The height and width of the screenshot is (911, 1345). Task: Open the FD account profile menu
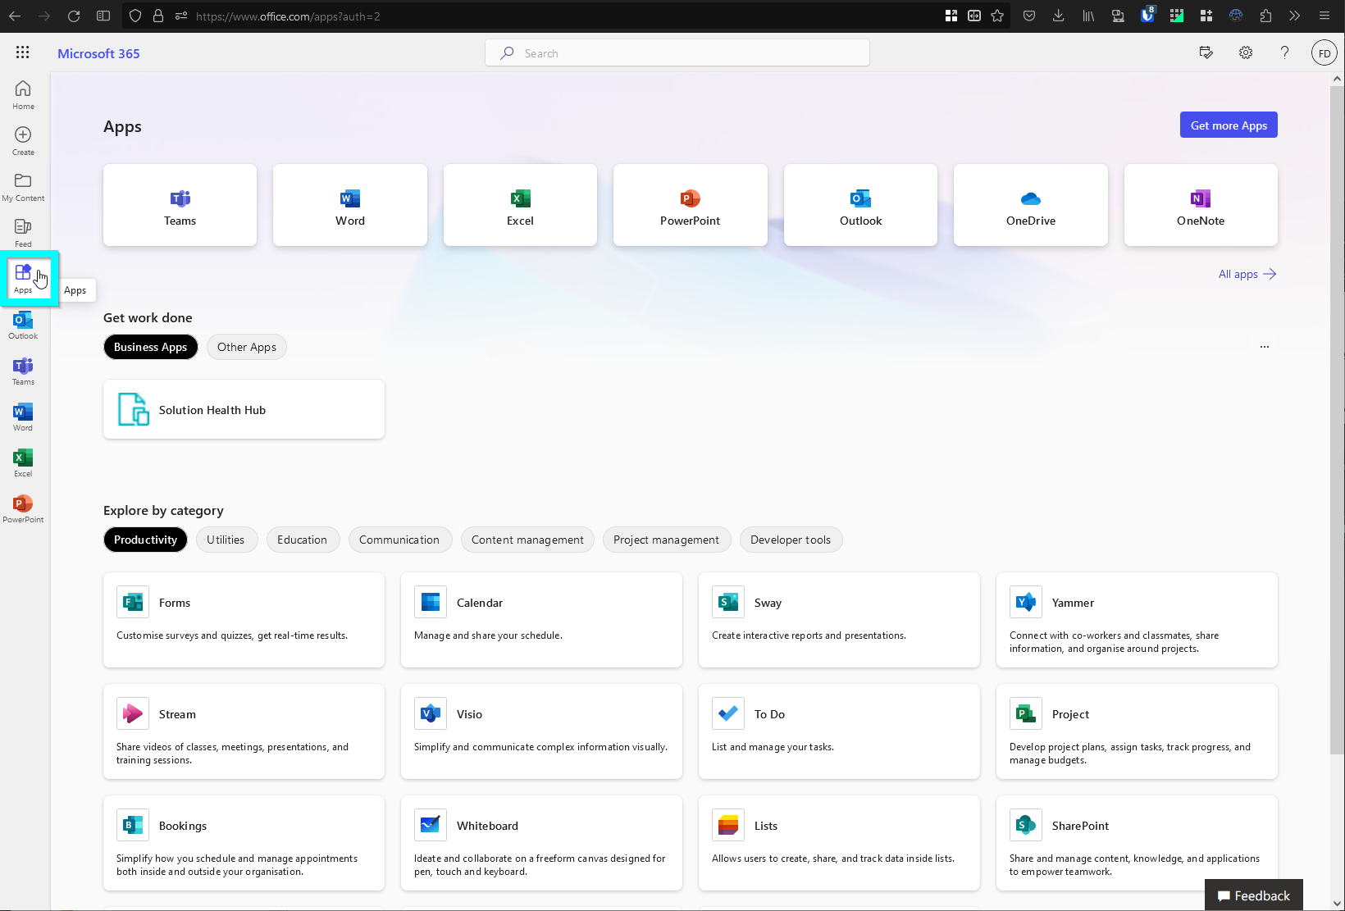[x=1324, y=53]
